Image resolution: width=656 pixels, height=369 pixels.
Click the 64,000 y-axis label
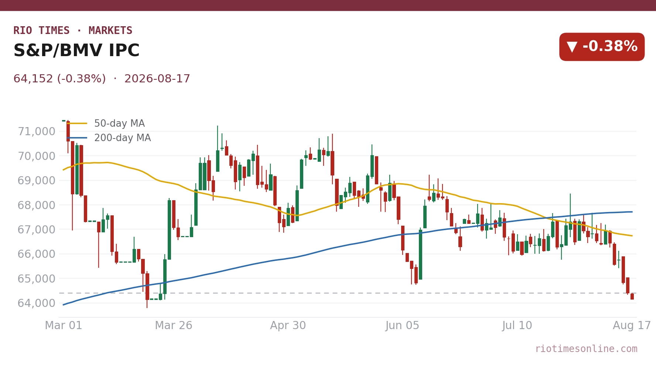click(x=36, y=303)
